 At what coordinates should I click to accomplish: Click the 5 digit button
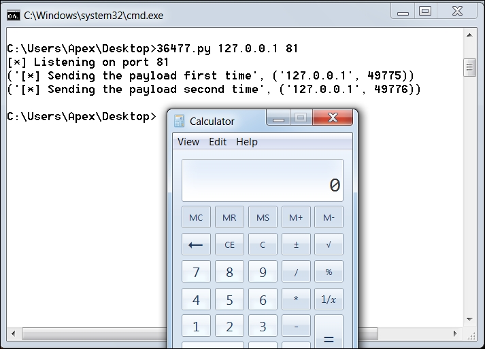coord(229,299)
